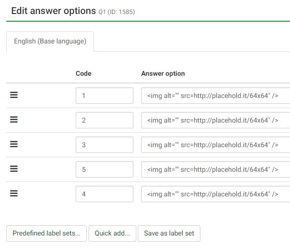This screenshot has height=249, width=290.
Task: Grab the drag handle next to code 4
Action: click(x=14, y=194)
